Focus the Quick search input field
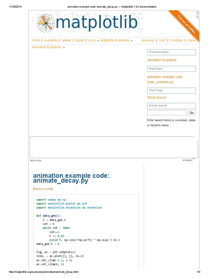 pos(167,113)
